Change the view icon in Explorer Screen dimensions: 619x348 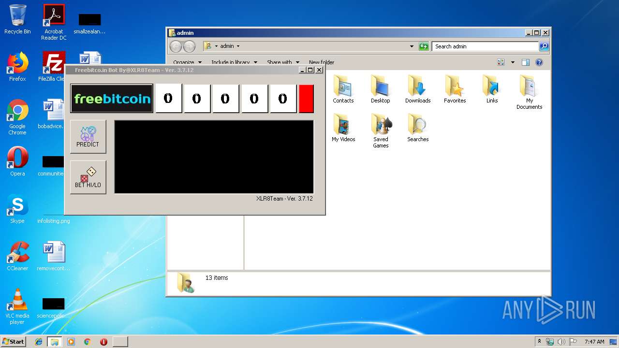pyautogui.click(x=501, y=62)
